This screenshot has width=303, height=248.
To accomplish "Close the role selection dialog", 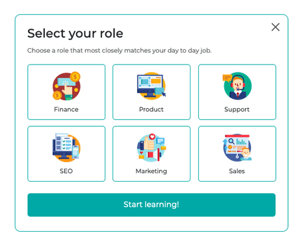I will 276,27.
